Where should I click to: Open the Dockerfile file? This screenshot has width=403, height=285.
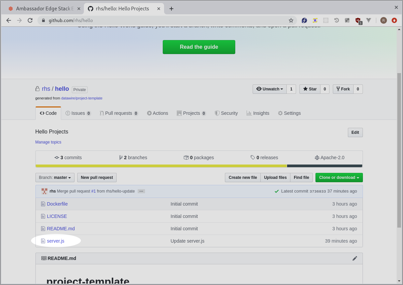tap(57, 204)
